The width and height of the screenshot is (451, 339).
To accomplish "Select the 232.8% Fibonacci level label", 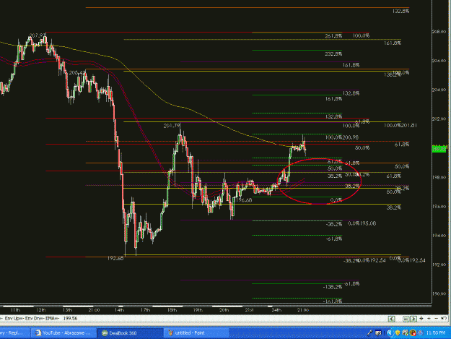I will pos(333,54).
